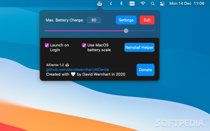
Task: Click the 'Use MacOS battery scale' label
Action: 99,47
